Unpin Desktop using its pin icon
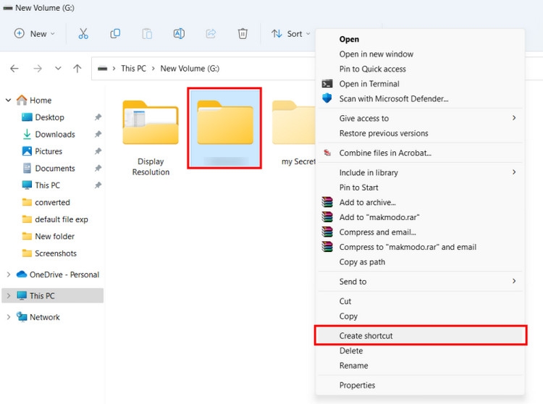543x404 pixels. pos(98,117)
